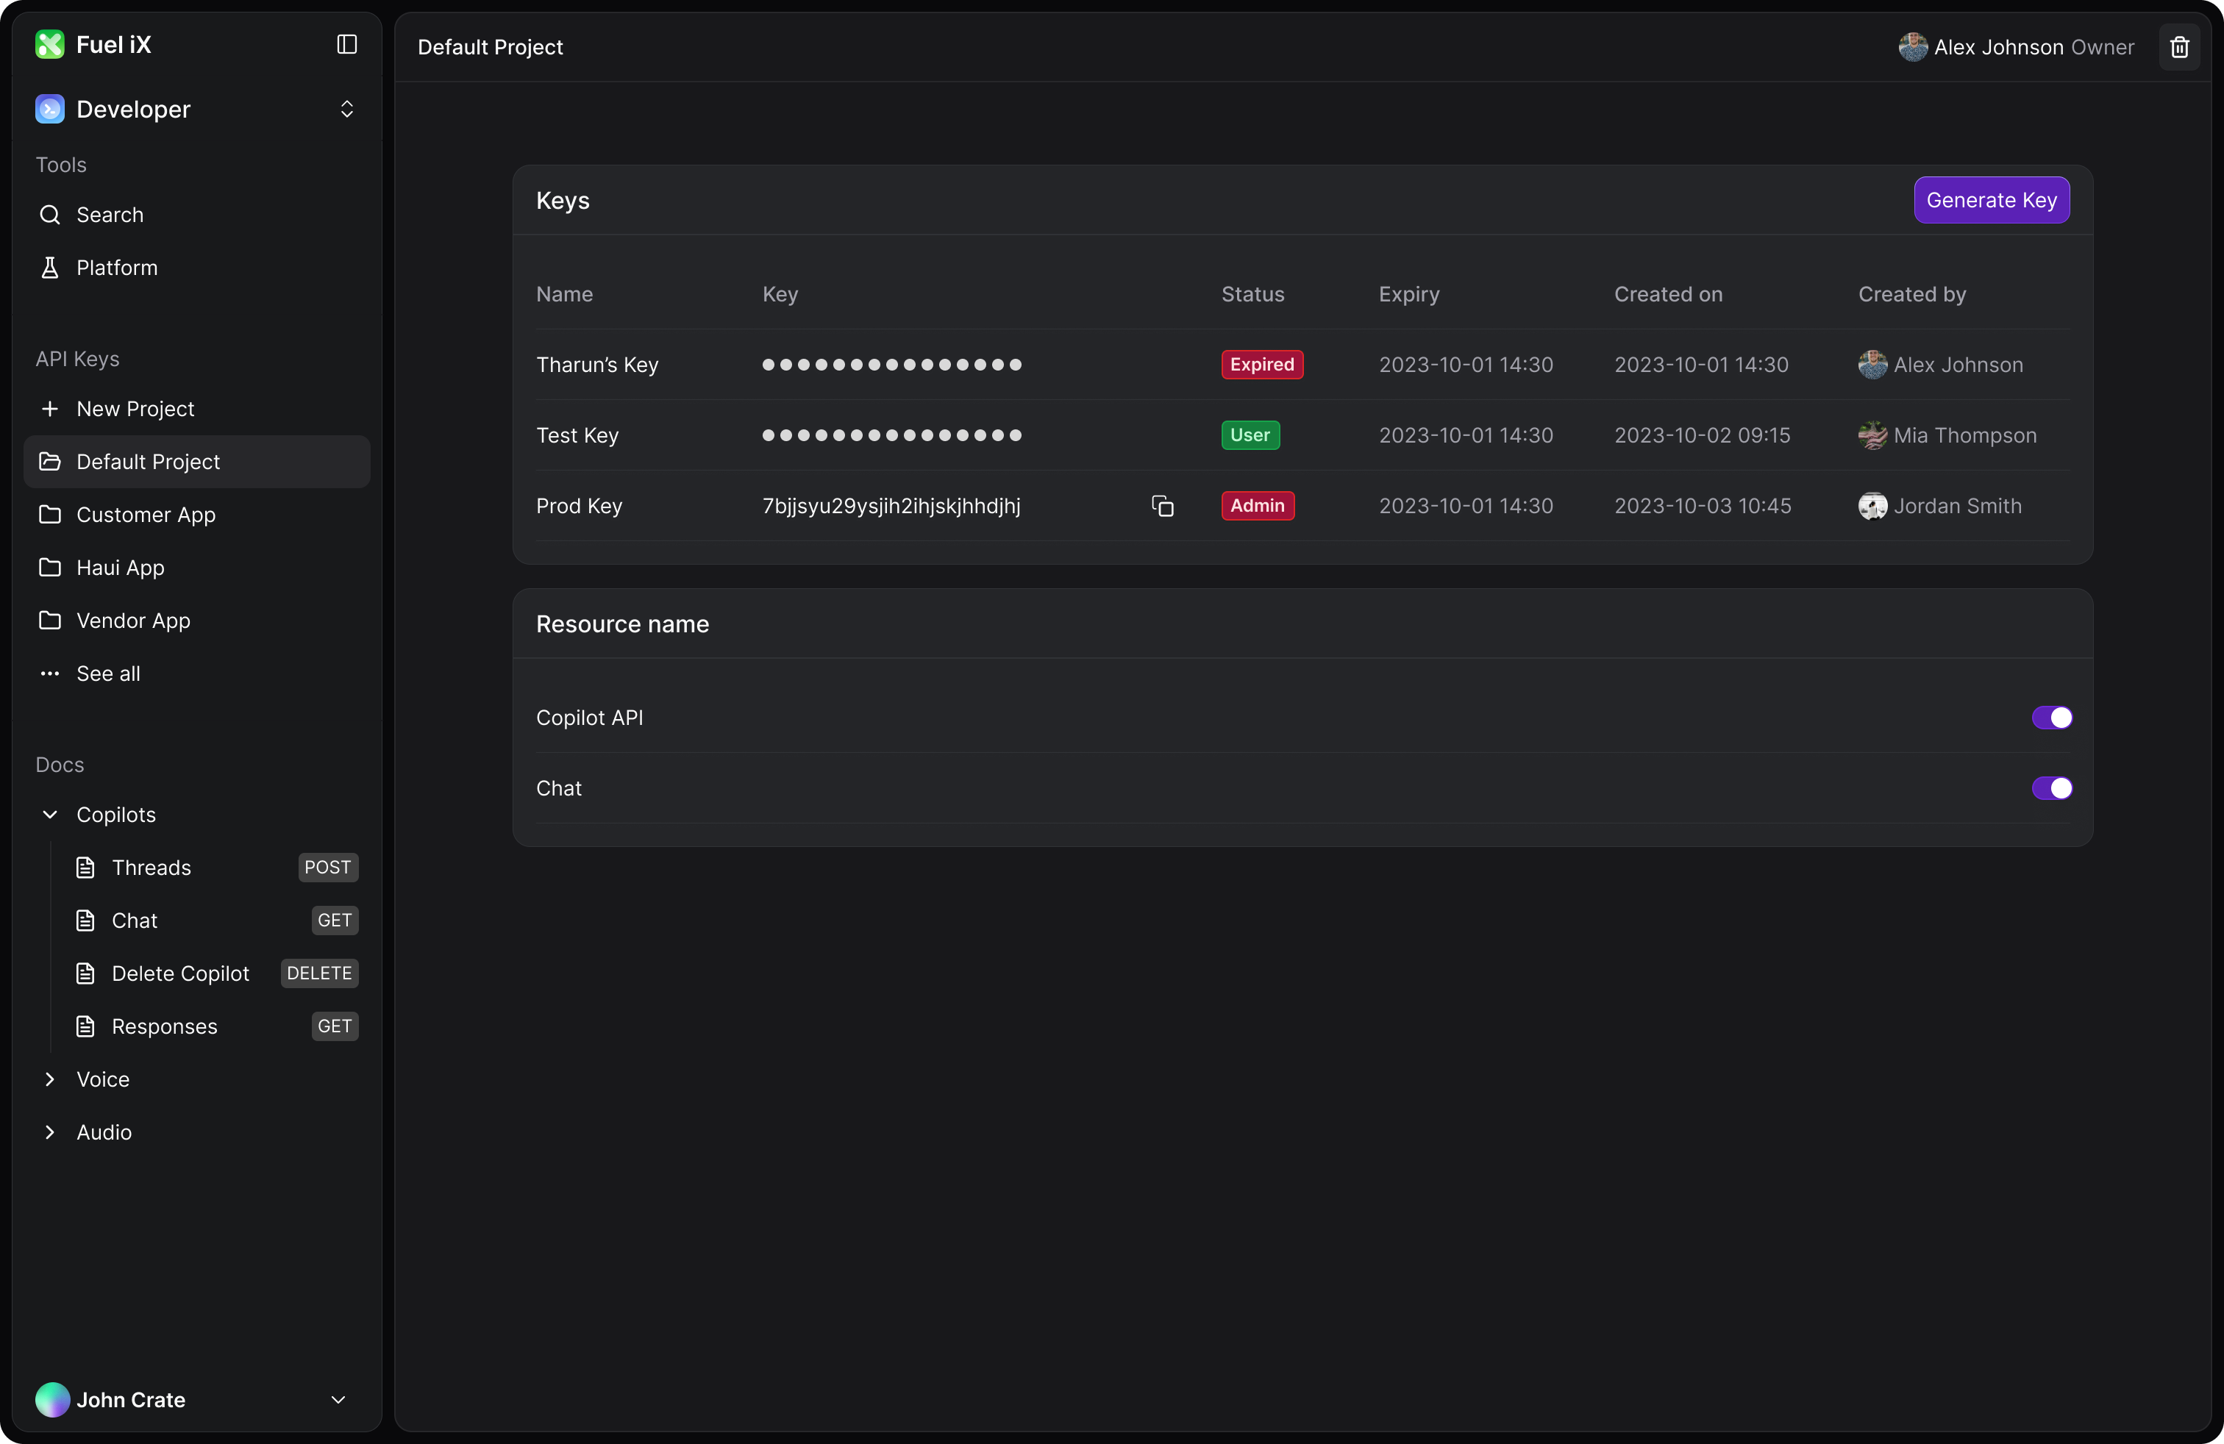The width and height of the screenshot is (2224, 1444).
Task: Click the Admin status badge
Action: 1258,507
